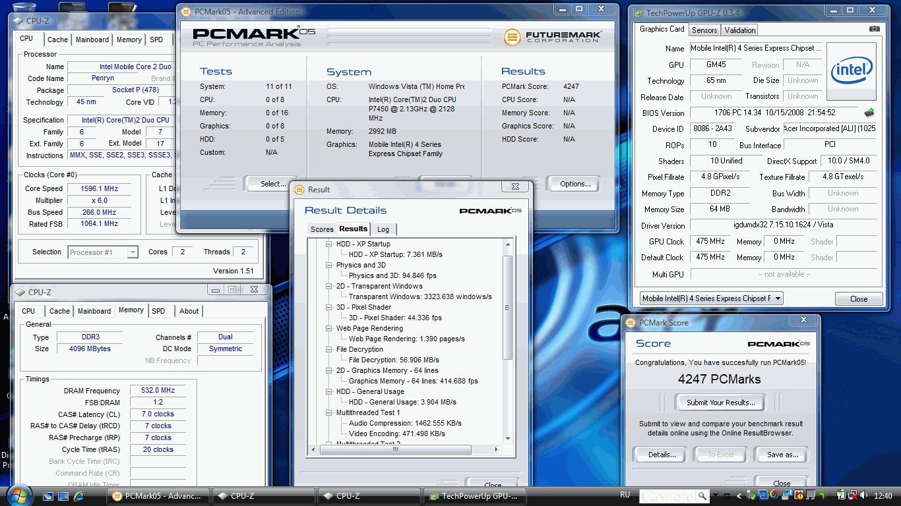
Task: Collapse the 2D - Transparent Windows node
Action: (x=328, y=286)
